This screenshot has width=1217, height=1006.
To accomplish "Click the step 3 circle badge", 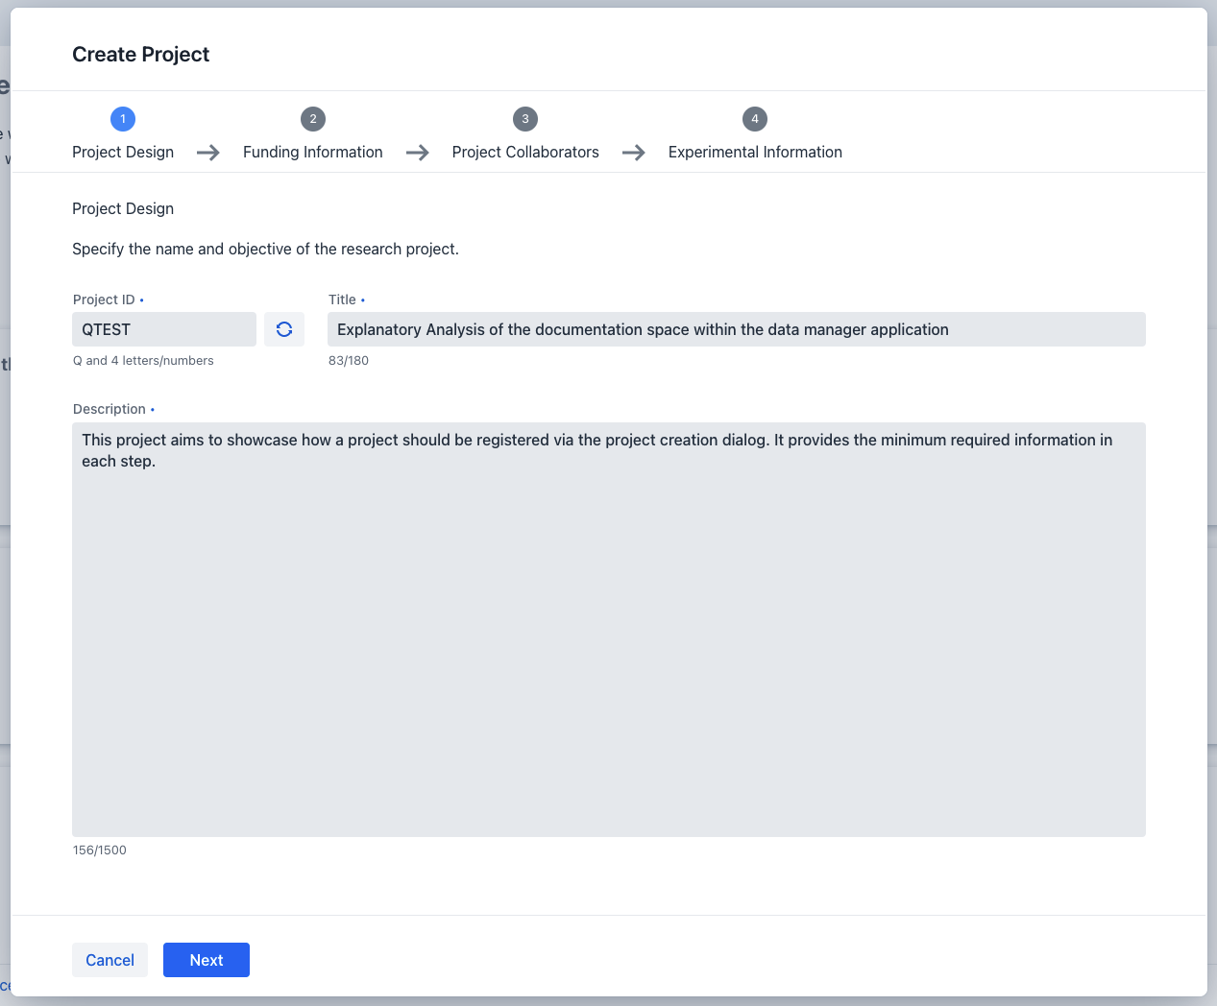I will [525, 119].
